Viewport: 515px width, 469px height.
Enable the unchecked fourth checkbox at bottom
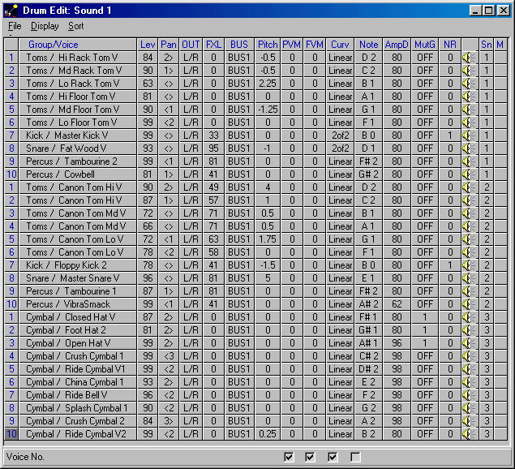click(354, 458)
